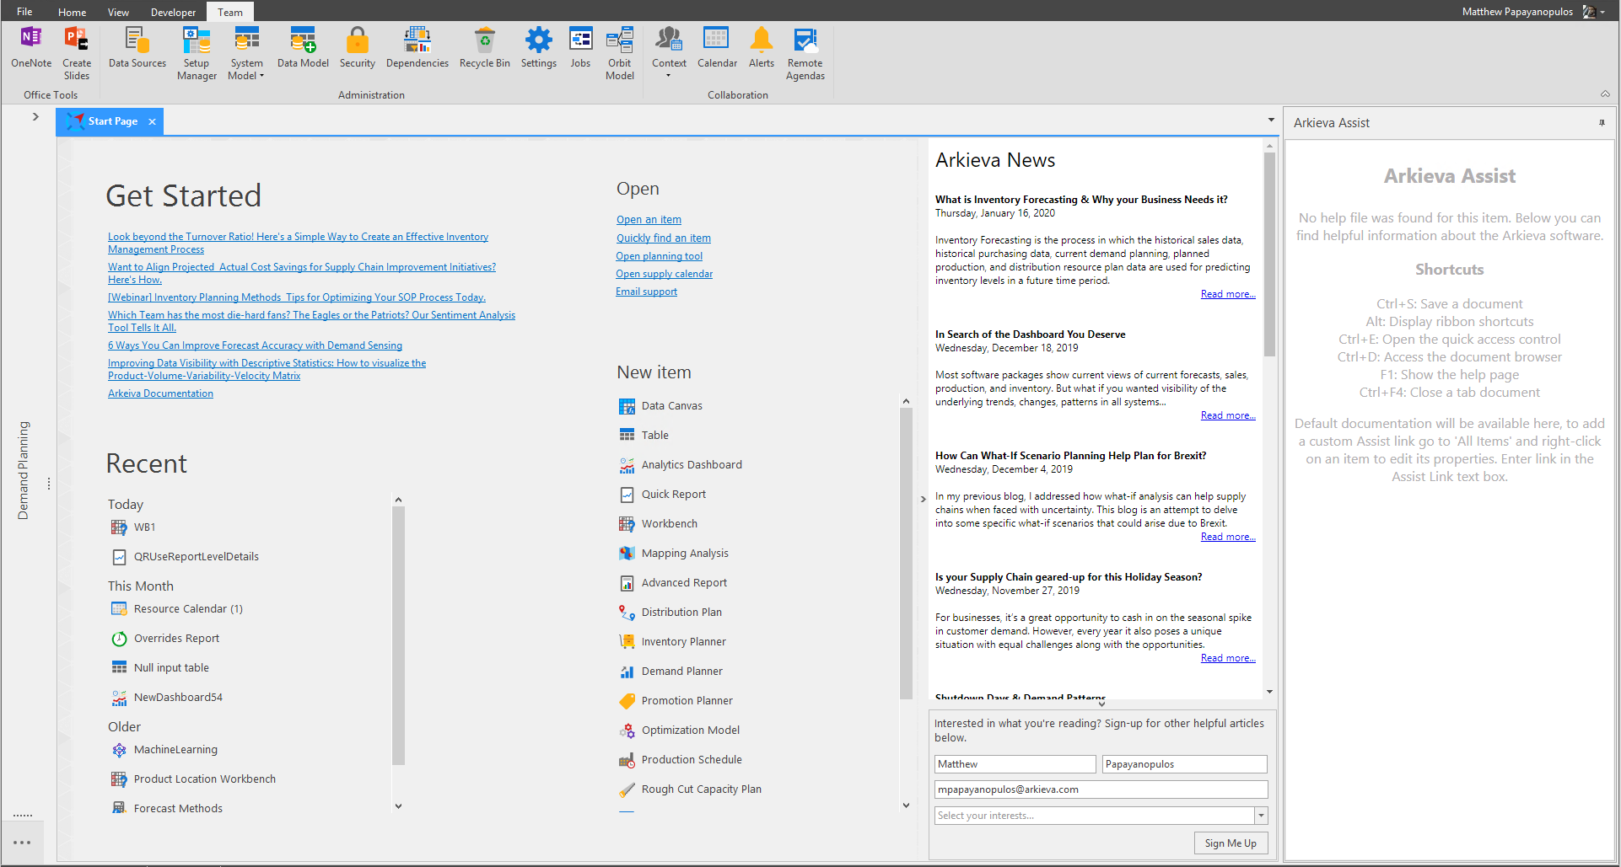
Task: Read more about Inventory Forecasting article
Action: [1228, 294]
